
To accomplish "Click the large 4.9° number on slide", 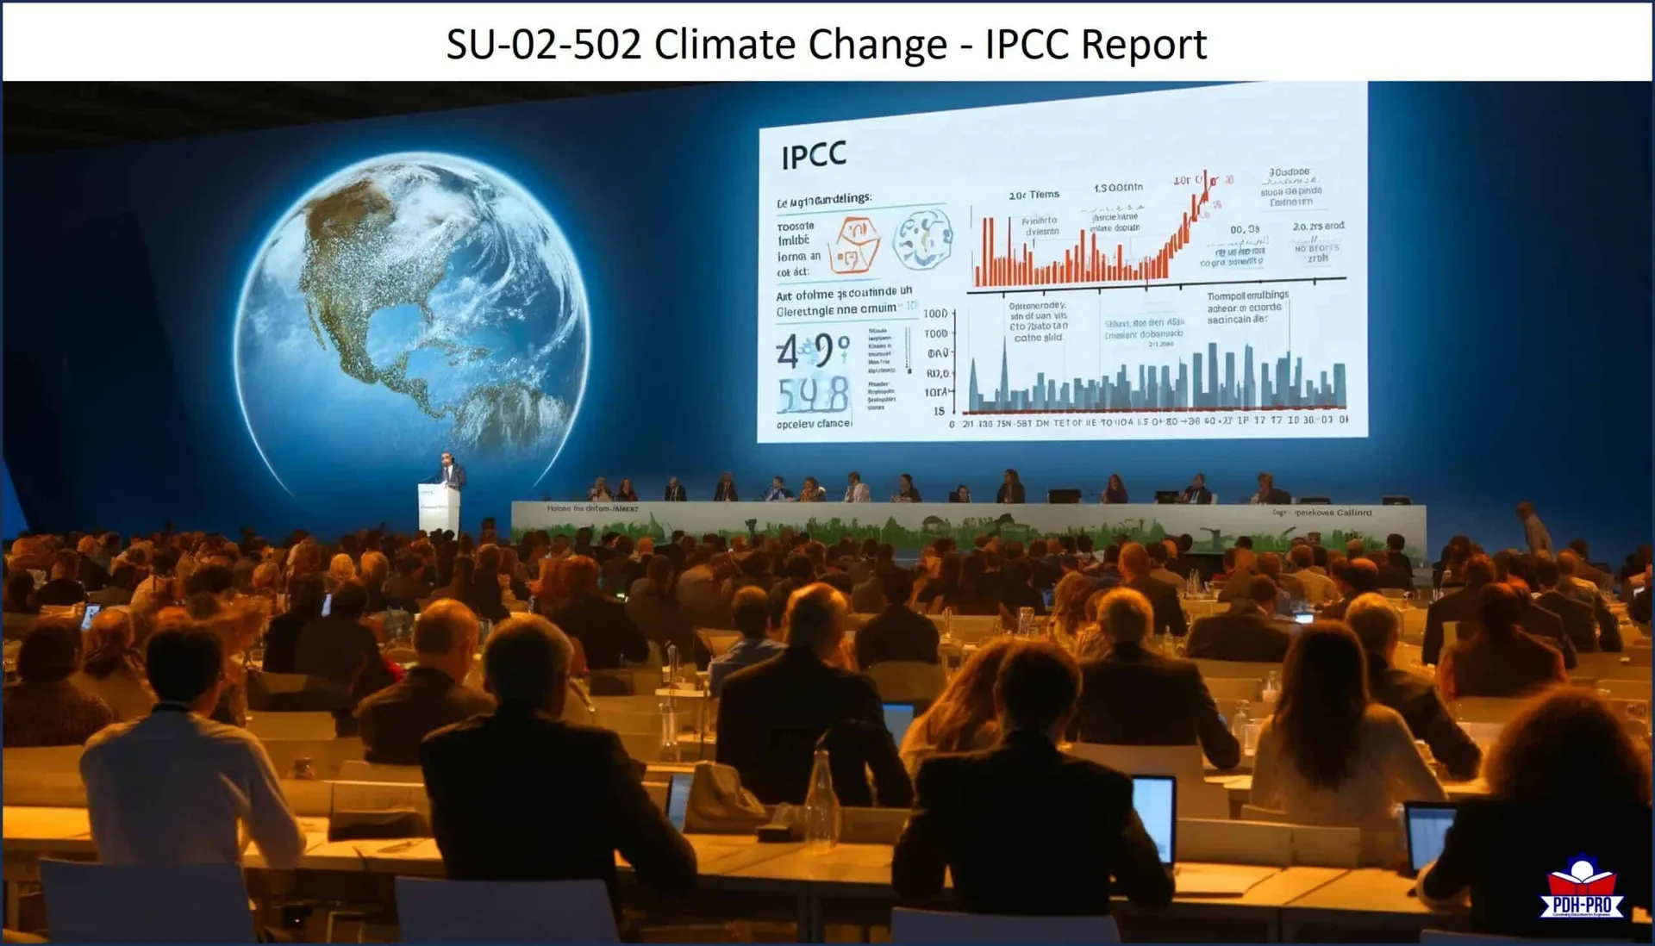I will click(812, 351).
